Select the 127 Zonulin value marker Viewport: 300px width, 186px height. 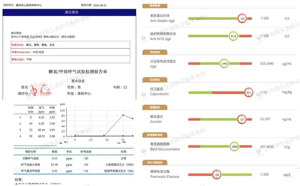point(242,119)
